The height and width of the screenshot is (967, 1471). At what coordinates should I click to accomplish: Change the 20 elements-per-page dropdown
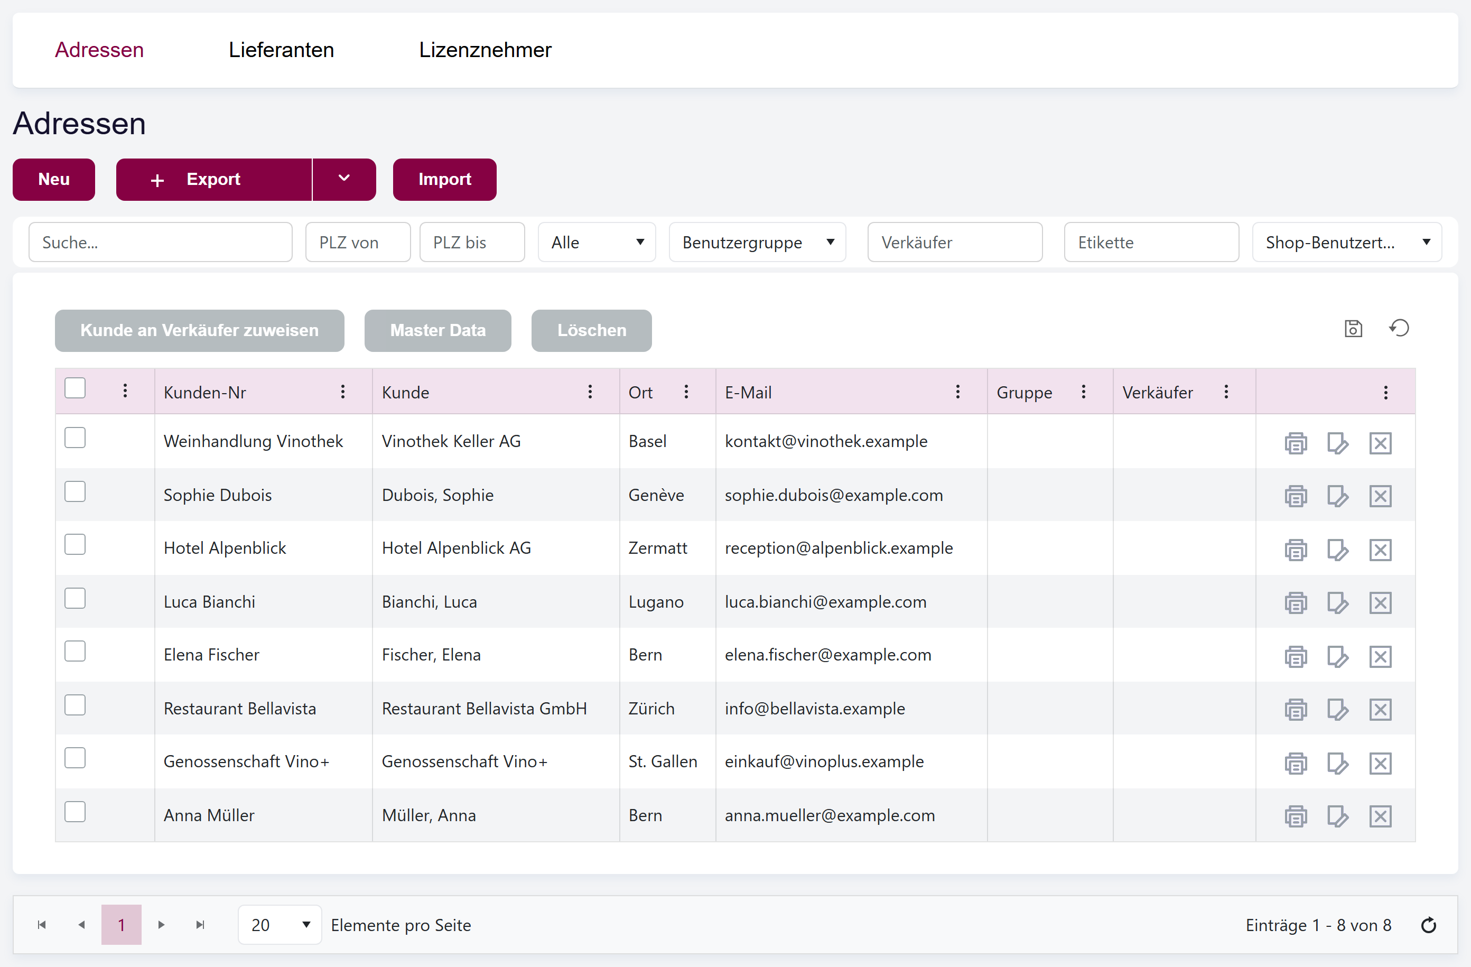280,925
